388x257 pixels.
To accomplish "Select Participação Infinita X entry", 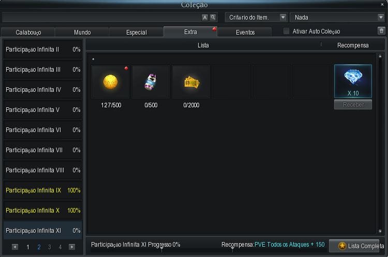I will (x=42, y=211).
